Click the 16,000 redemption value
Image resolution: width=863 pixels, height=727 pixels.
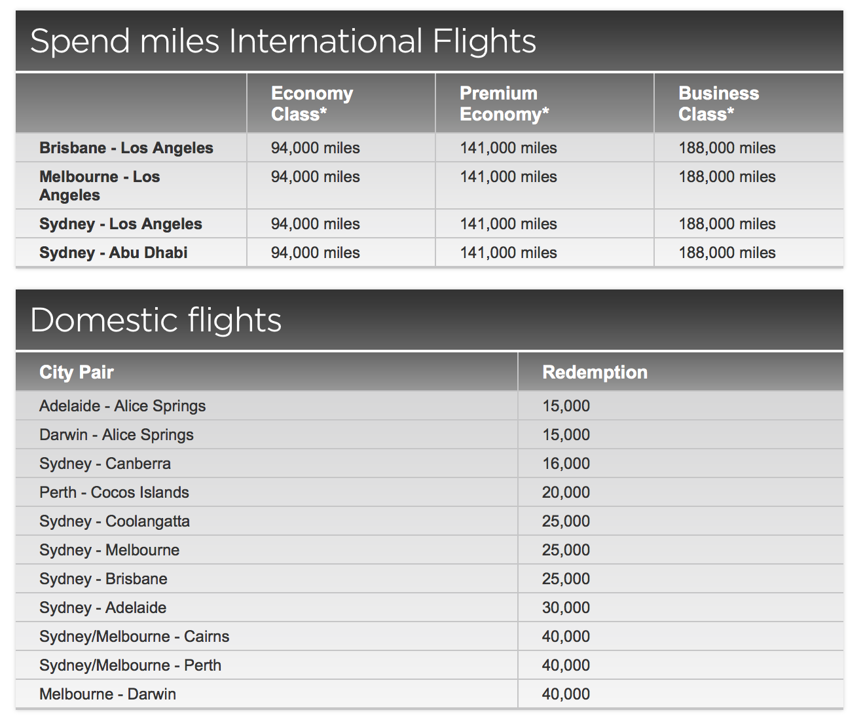pyautogui.click(x=566, y=464)
